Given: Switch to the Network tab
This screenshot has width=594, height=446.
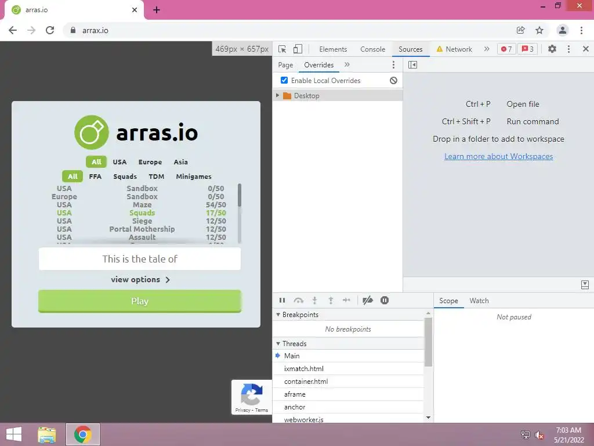Looking at the screenshot, I should click(454, 49).
